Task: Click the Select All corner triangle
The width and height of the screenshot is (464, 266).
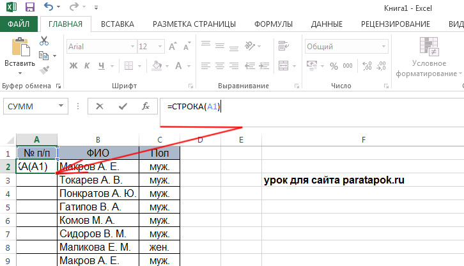Action: [x=10, y=139]
